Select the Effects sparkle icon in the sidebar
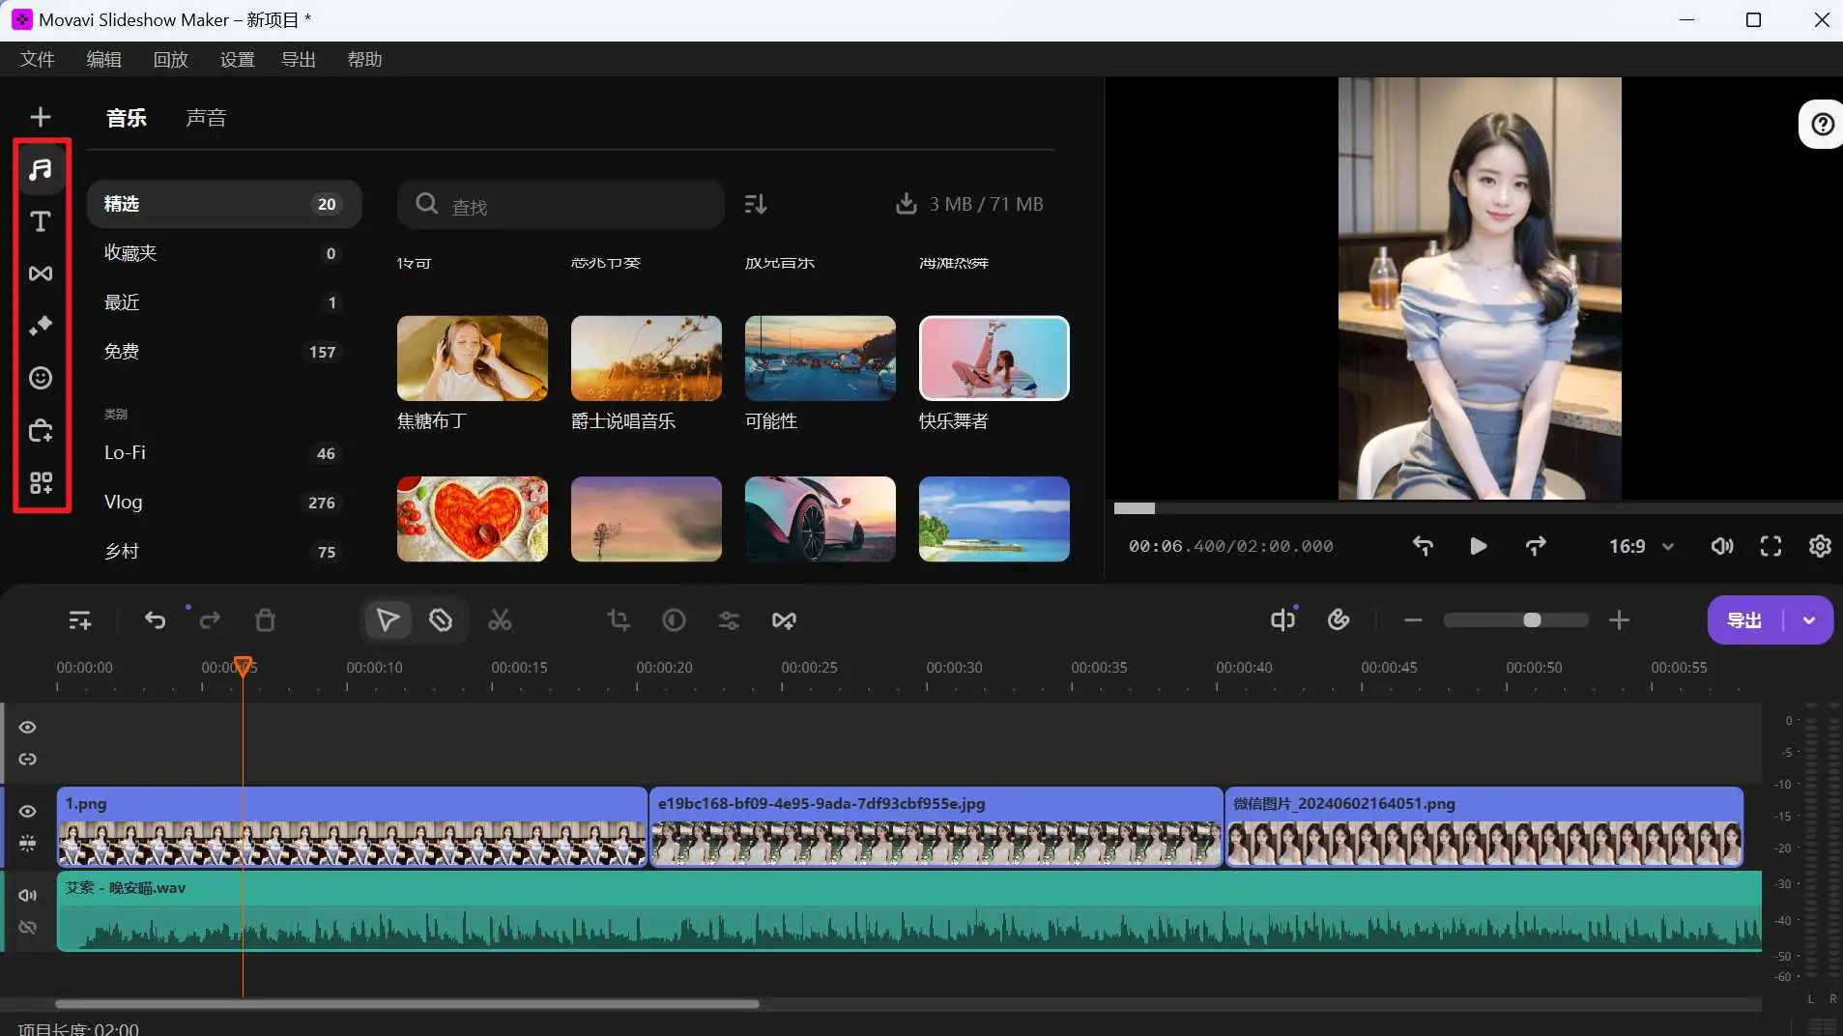Viewport: 1843px width, 1036px height. coord(42,326)
